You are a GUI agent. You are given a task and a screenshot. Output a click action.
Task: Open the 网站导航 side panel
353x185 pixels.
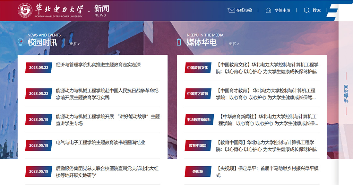click(x=346, y=94)
